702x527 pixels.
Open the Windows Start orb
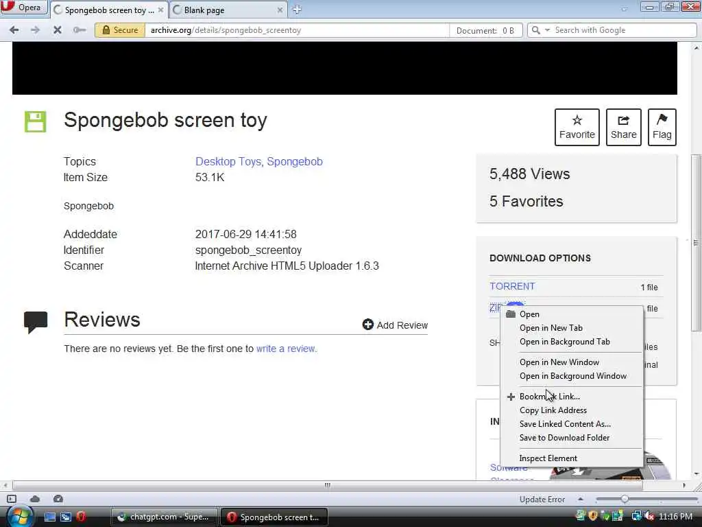coord(19,516)
